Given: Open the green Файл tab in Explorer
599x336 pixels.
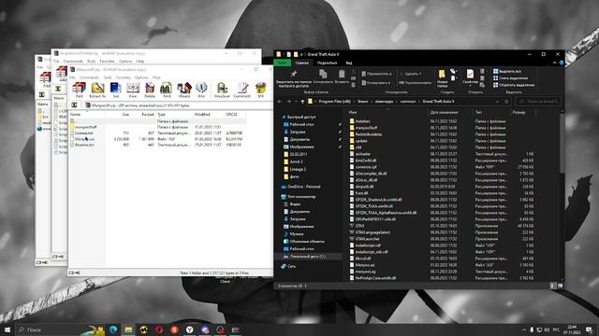Looking at the screenshot, I should (x=283, y=63).
